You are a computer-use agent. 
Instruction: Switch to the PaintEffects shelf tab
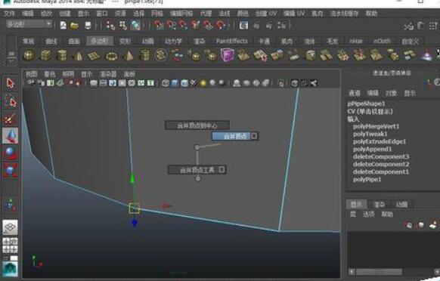pyautogui.click(x=232, y=42)
